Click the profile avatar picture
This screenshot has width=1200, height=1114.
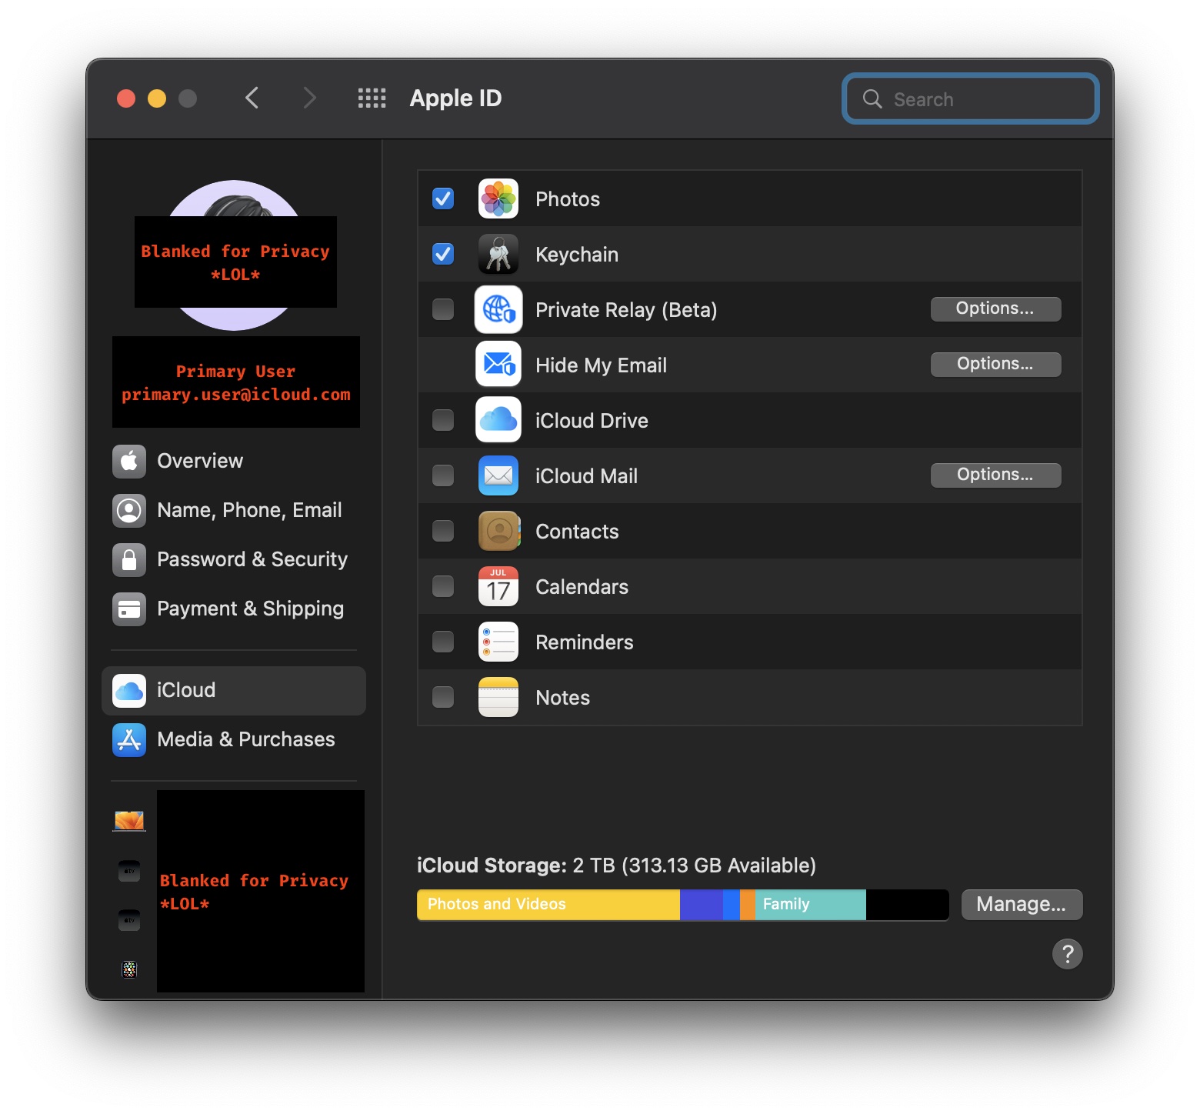pyautogui.click(x=235, y=255)
